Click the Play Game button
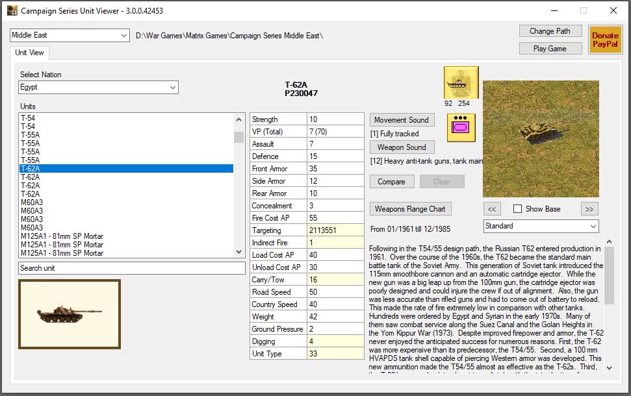631x396 pixels. click(x=550, y=49)
